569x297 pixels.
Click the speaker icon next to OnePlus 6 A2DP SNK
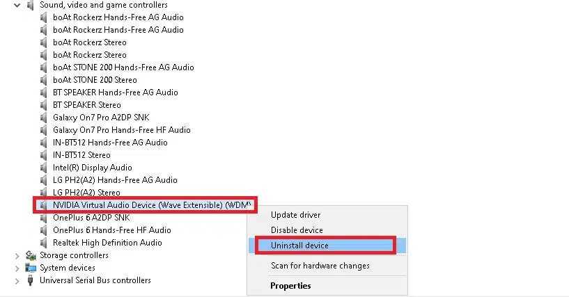point(44,218)
